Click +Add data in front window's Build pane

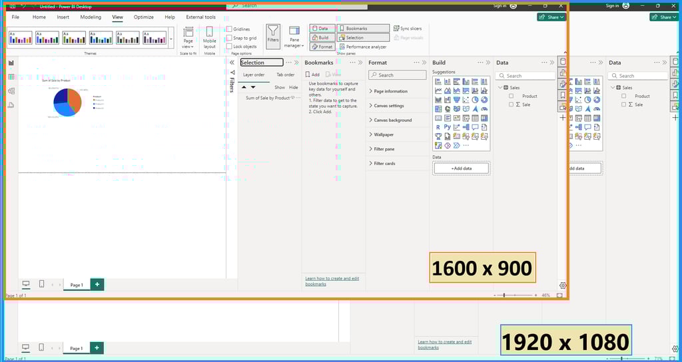coord(461,168)
